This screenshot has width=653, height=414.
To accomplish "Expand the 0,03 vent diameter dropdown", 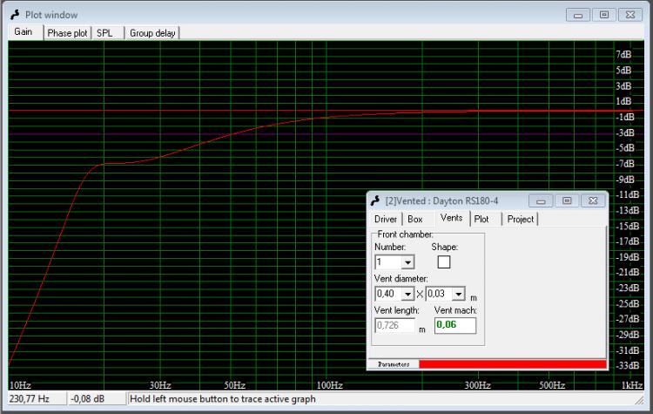I will tap(459, 295).
